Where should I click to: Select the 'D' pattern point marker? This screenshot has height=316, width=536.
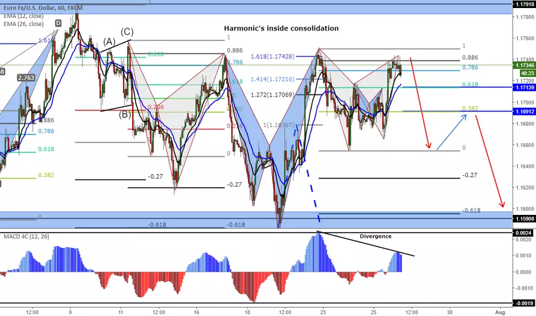[x=58, y=23]
